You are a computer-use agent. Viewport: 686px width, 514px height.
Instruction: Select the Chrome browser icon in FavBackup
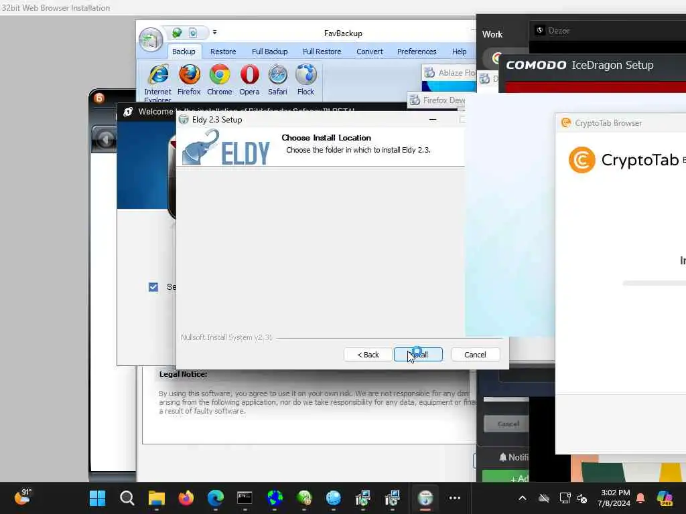(x=219, y=80)
